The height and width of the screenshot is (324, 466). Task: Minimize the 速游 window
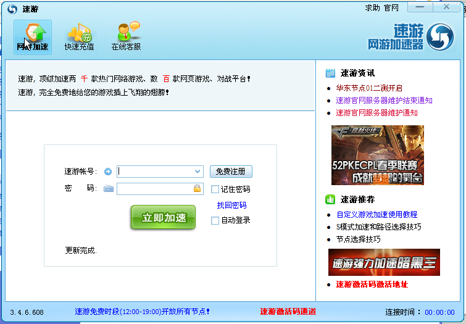click(420, 7)
